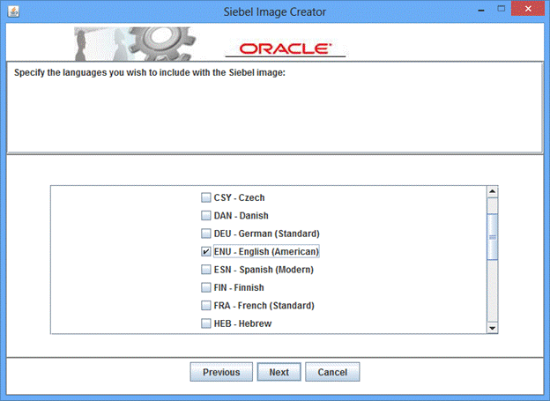Tick the DEU - German (Standard) checkbox

pyautogui.click(x=206, y=234)
